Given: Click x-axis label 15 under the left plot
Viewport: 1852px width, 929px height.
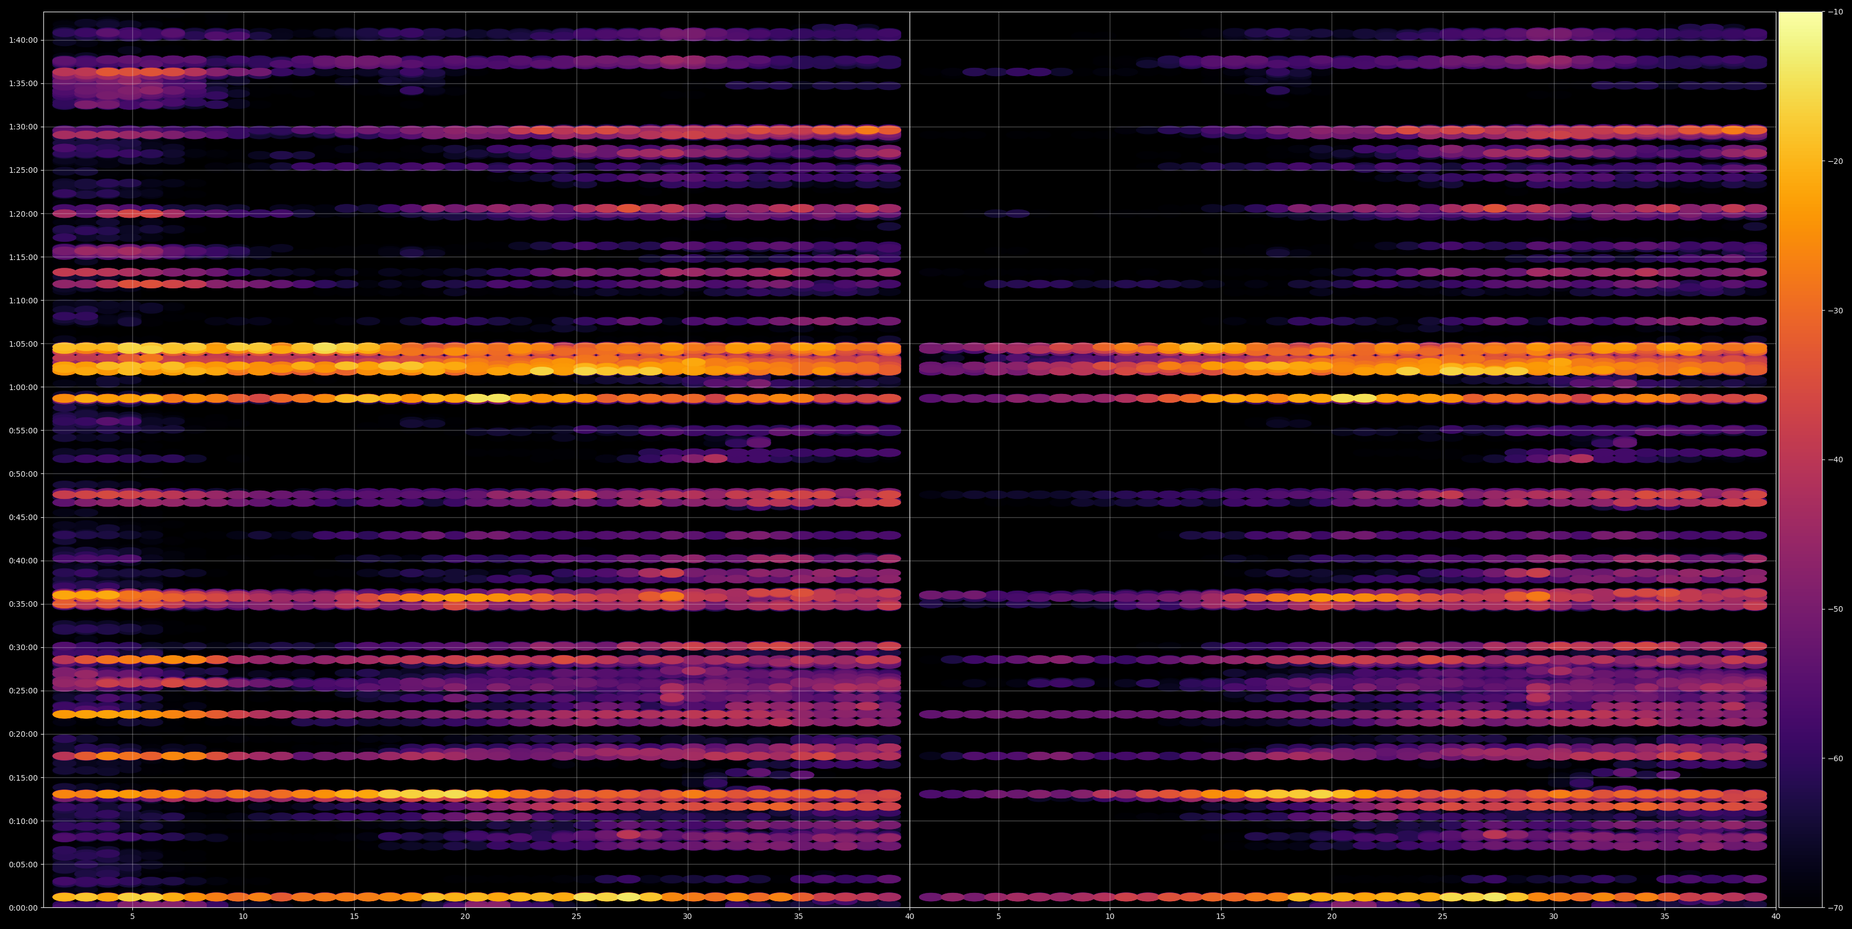Looking at the screenshot, I should pos(354,917).
